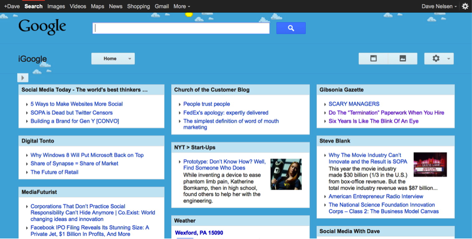Click the 'Church of the Customer Blog' title
Image resolution: width=472 pixels, height=239 pixels.
212,90
